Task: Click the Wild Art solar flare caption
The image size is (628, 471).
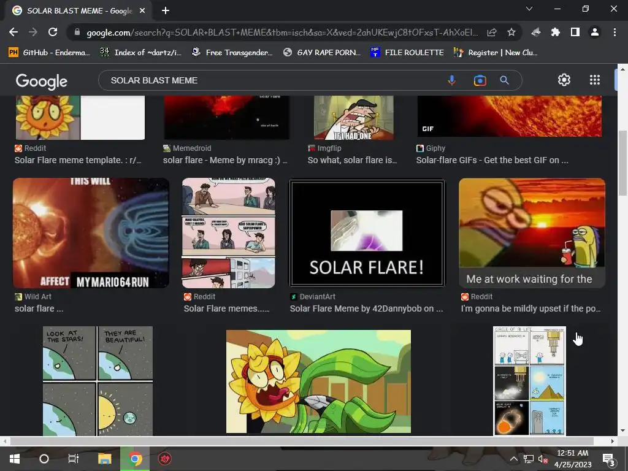Action: [x=39, y=308]
